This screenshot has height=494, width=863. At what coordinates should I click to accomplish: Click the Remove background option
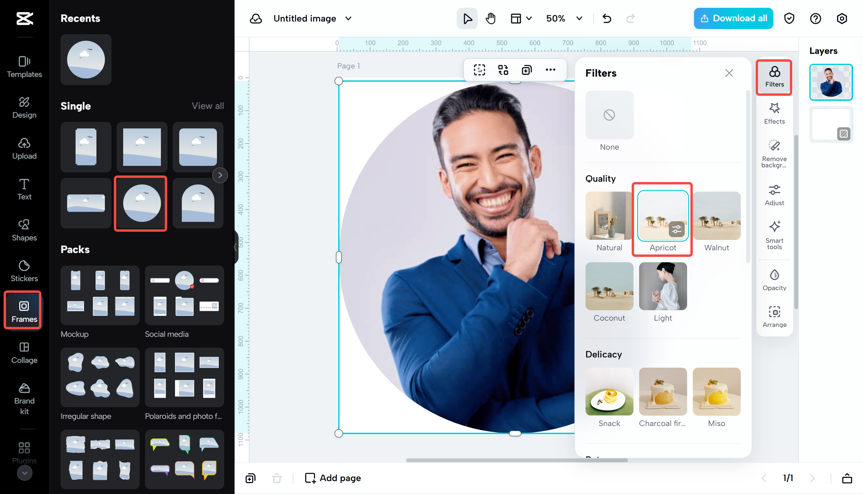tap(774, 153)
